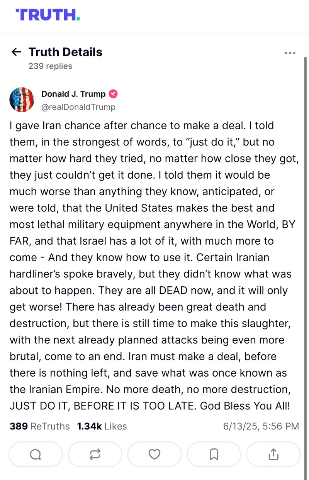
Task: Bookmark this post
Action: click(x=214, y=455)
